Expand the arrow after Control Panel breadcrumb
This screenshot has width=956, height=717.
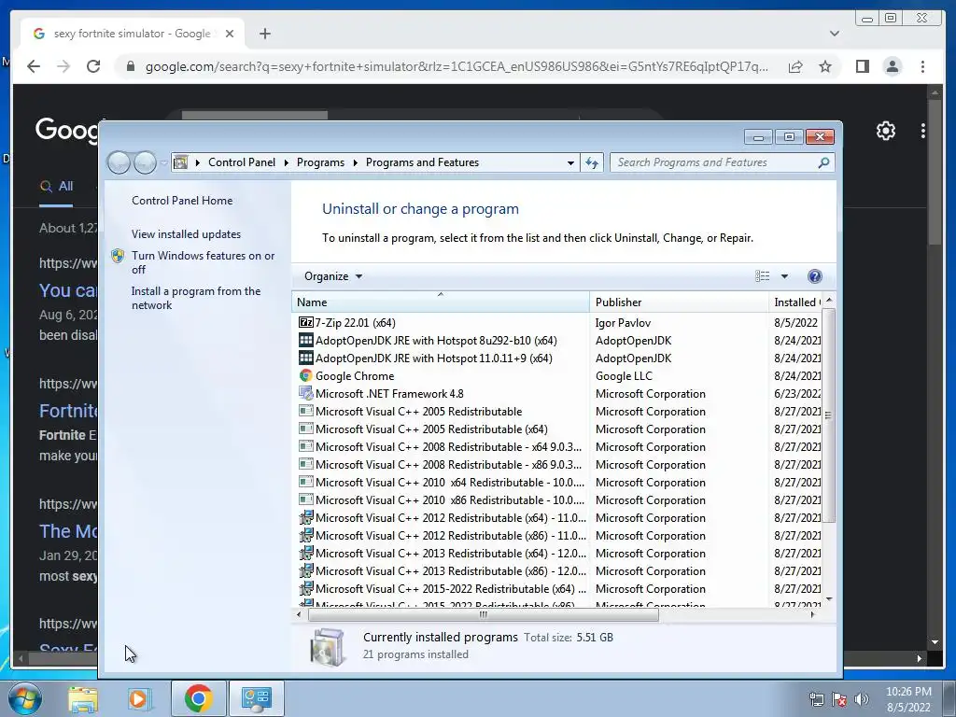pos(286,162)
